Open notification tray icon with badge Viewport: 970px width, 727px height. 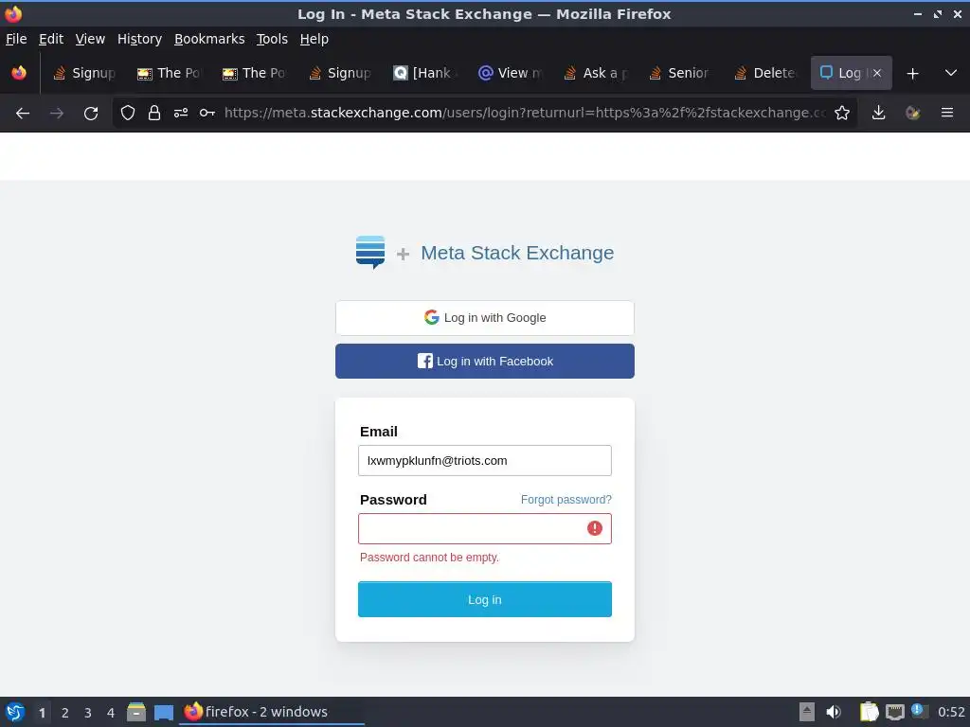tap(919, 712)
